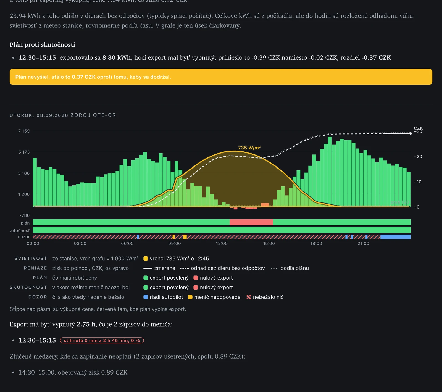Click the white end dot of the profit line
The width and height of the screenshot is (442, 392).
pyautogui.click(x=411, y=133)
